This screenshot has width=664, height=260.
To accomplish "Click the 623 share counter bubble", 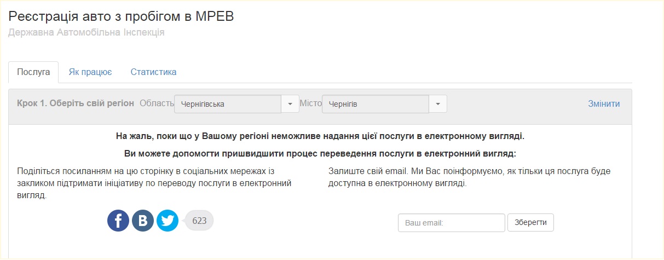I will [x=199, y=221].
